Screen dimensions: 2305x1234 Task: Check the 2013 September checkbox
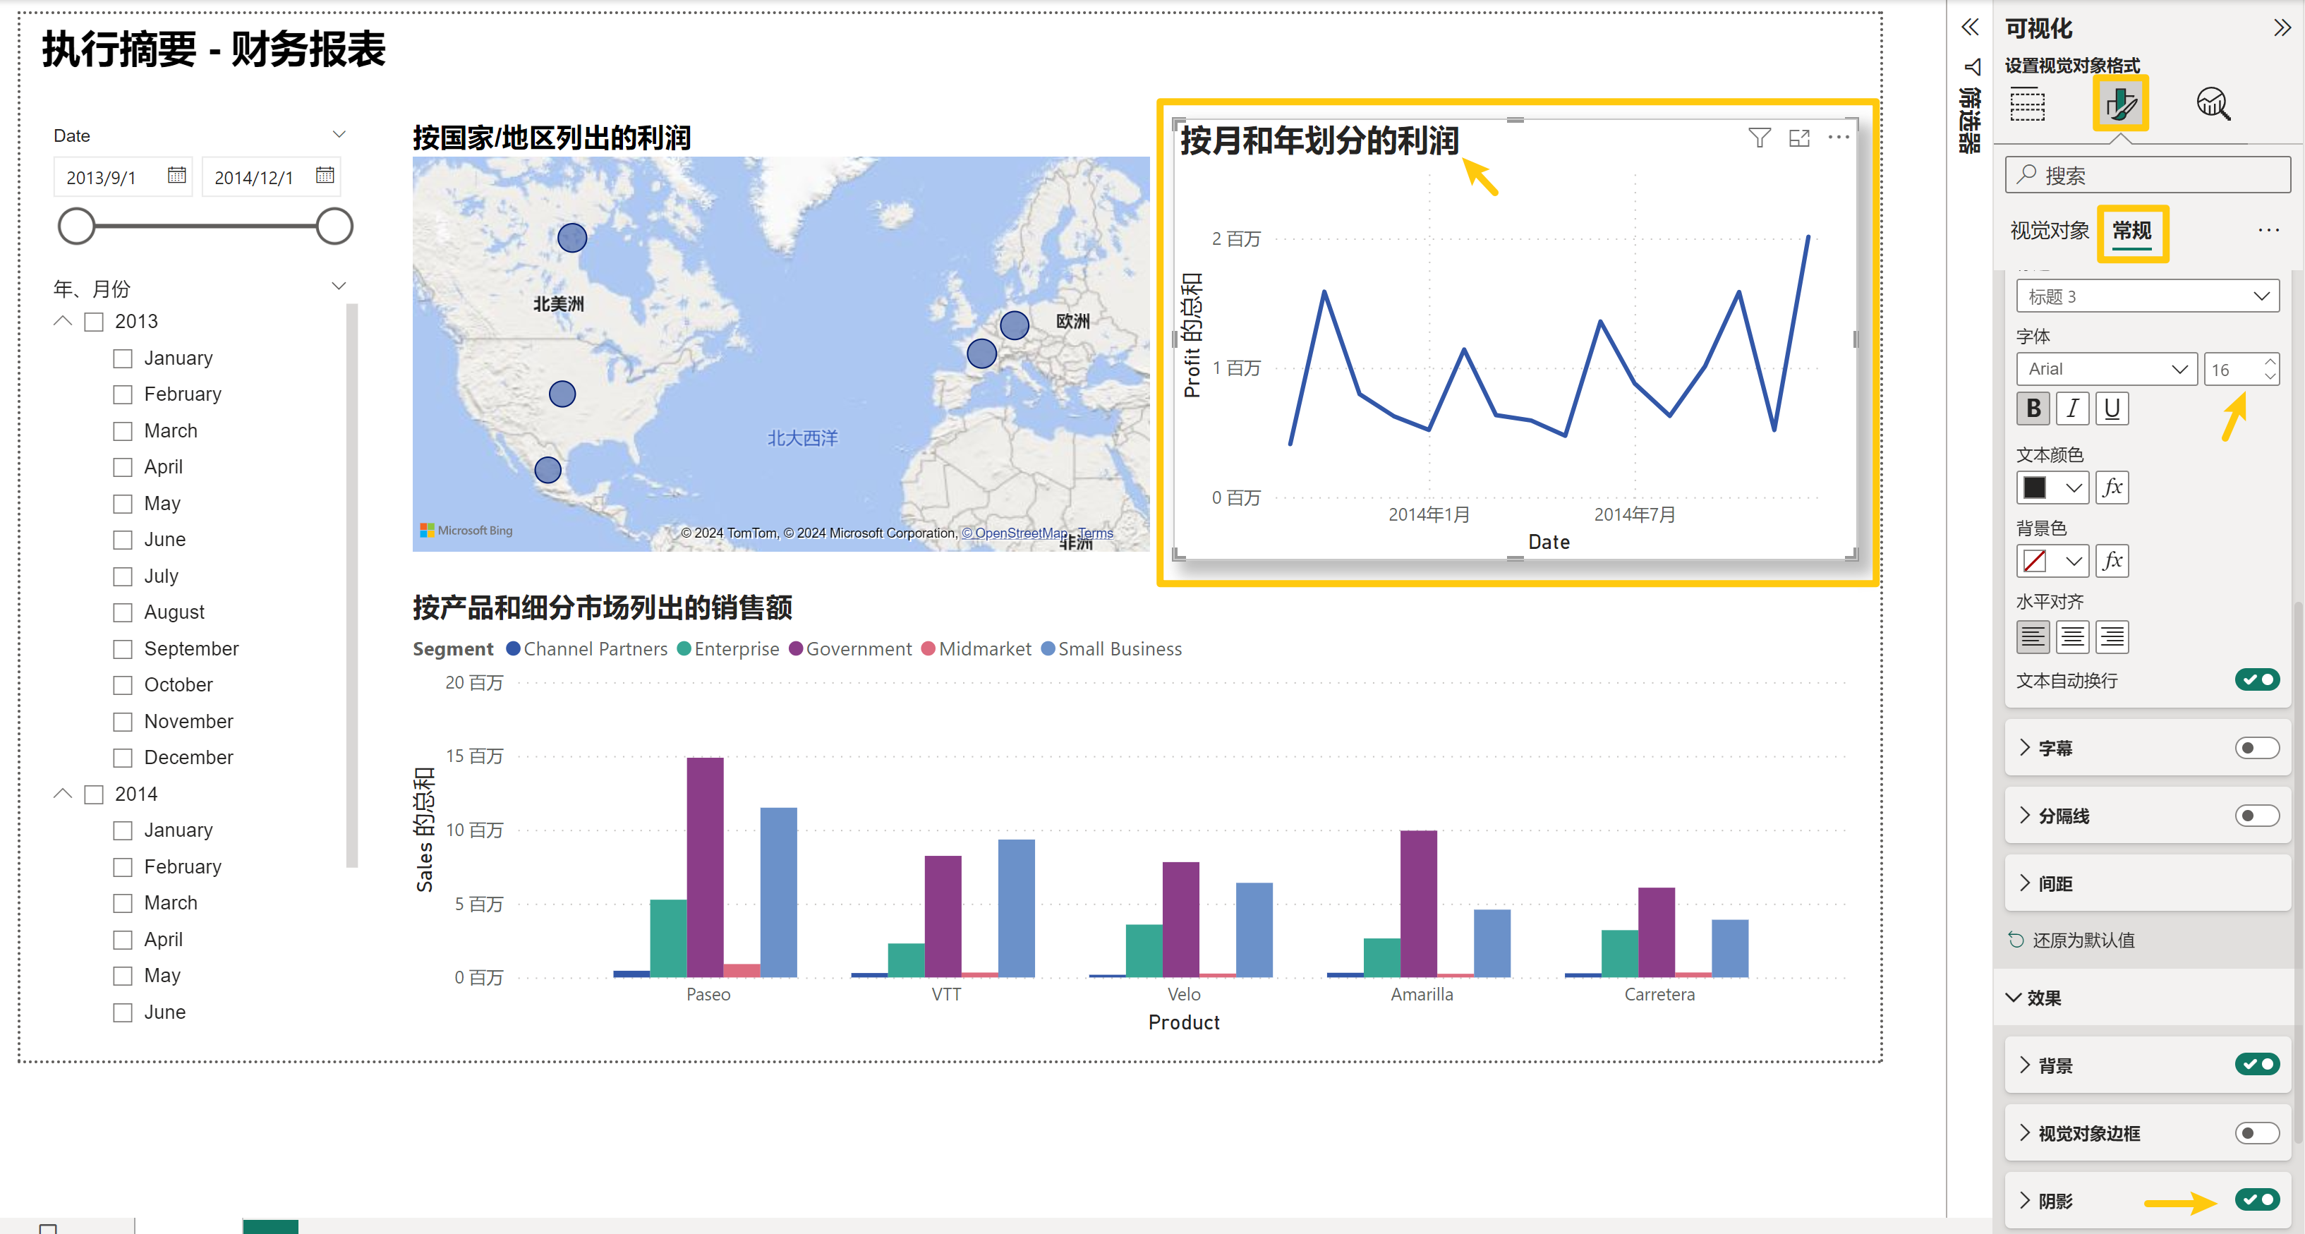pyautogui.click(x=123, y=649)
